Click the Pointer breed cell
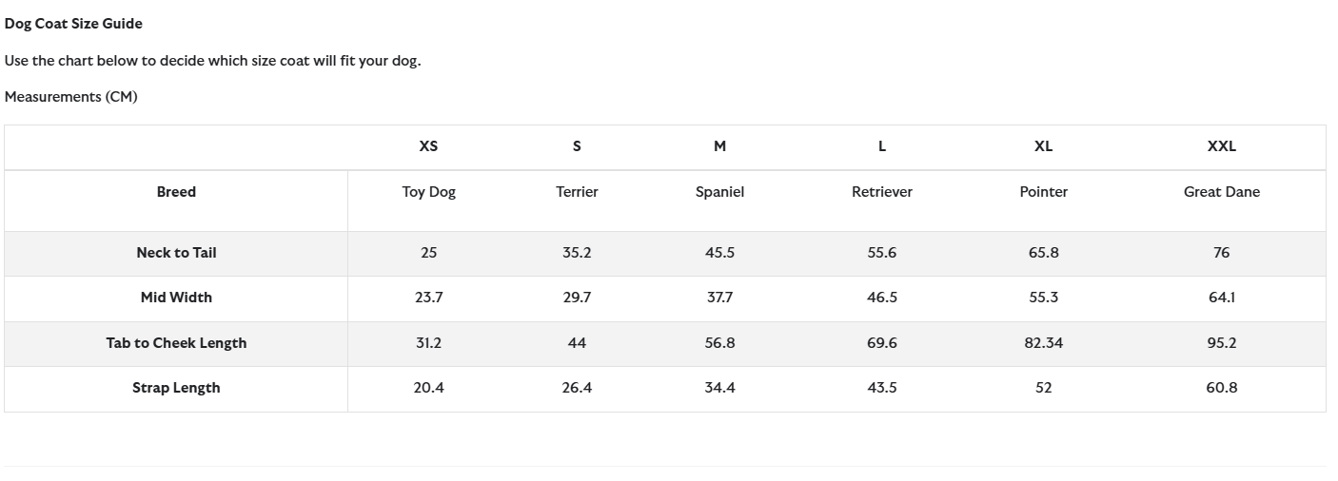This screenshot has height=481, width=1338. (1043, 192)
